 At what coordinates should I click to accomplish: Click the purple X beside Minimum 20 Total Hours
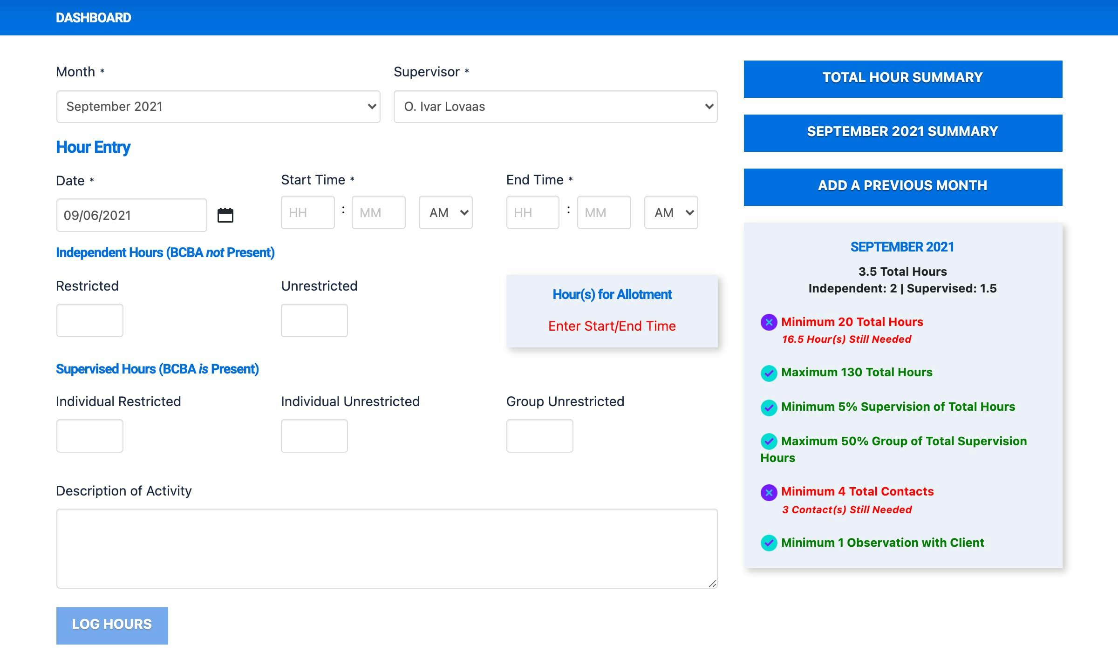[x=769, y=322]
